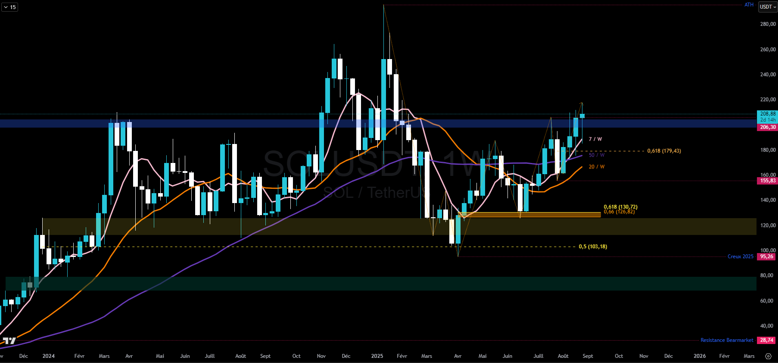Click the TradingView logo
This screenshot has width=778, height=363.
click(9, 341)
